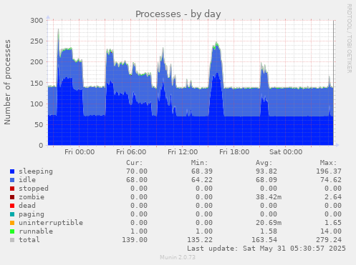Click the 0 y-axis label
Viewport: 356px width, 265px height.
(x=41, y=146)
